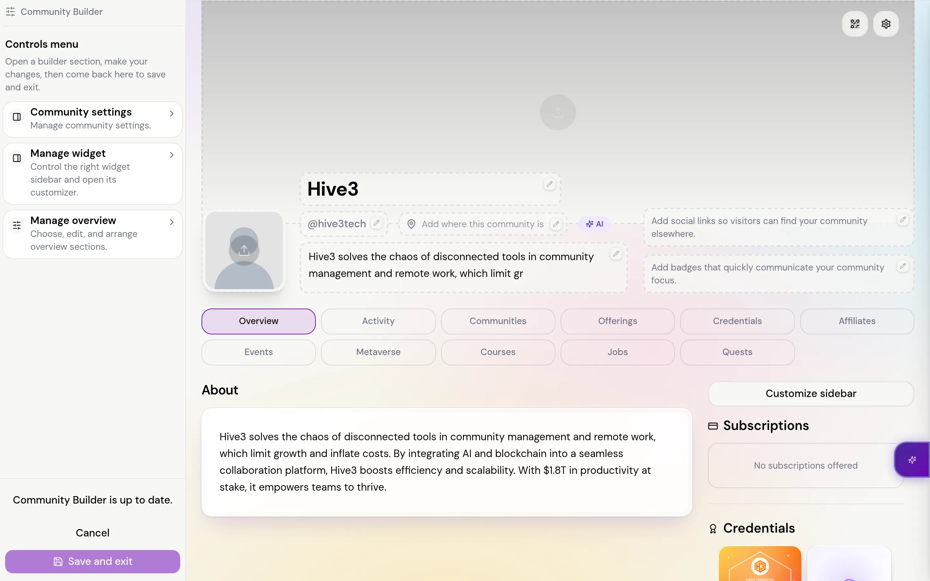Image resolution: width=930 pixels, height=581 pixels.
Task: Edit social links pencil icon
Action: tap(903, 219)
